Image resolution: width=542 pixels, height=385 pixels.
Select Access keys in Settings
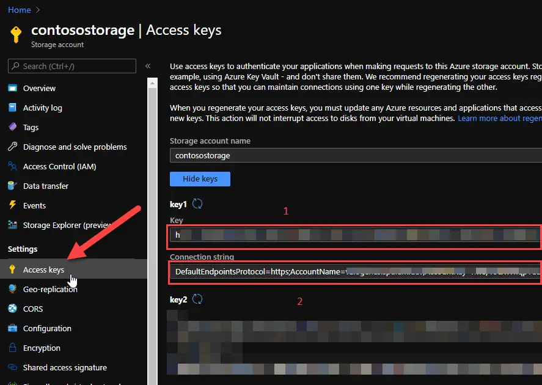tap(43, 269)
